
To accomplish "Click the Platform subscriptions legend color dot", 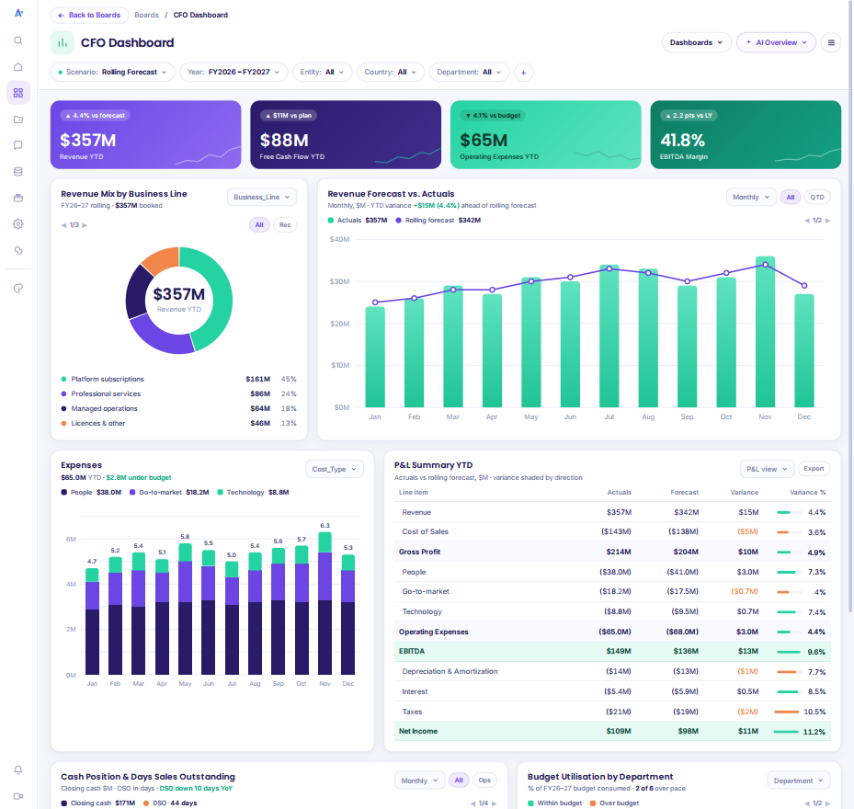I will click(x=63, y=379).
